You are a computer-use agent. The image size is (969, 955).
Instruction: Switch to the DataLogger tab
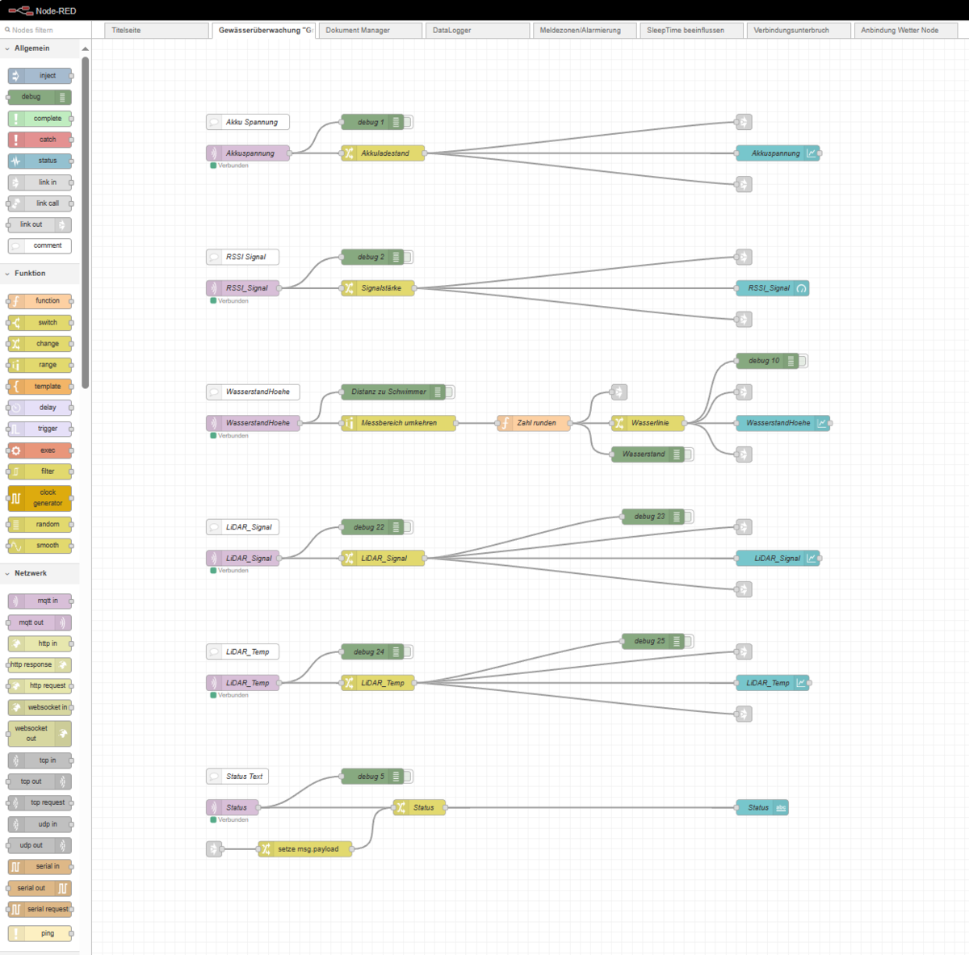(x=476, y=31)
